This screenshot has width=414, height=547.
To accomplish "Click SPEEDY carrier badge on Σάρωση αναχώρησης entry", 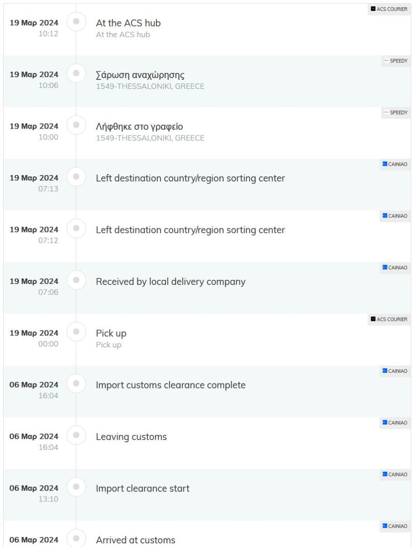I will click(396, 61).
